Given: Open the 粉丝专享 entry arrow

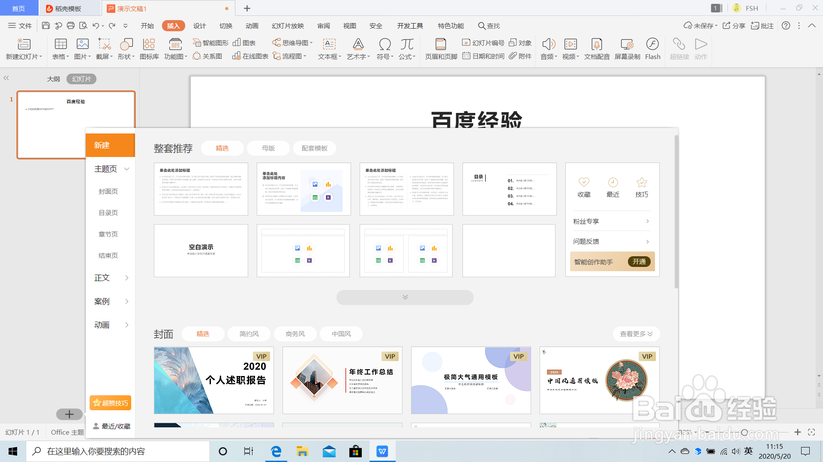Looking at the screenshot, I should [647, 221].
